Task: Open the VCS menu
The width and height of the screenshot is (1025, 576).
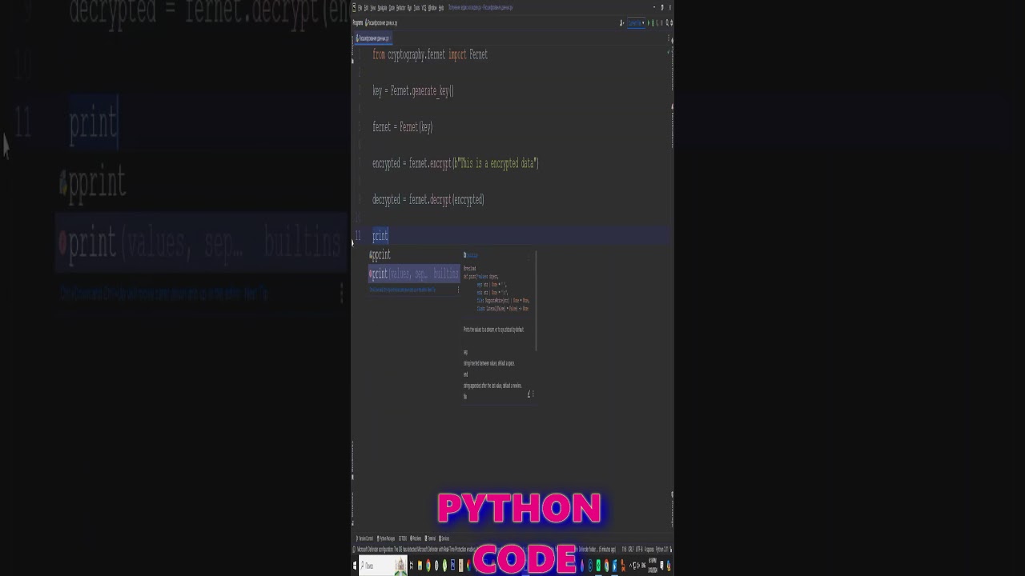Action: coord(424,8)
